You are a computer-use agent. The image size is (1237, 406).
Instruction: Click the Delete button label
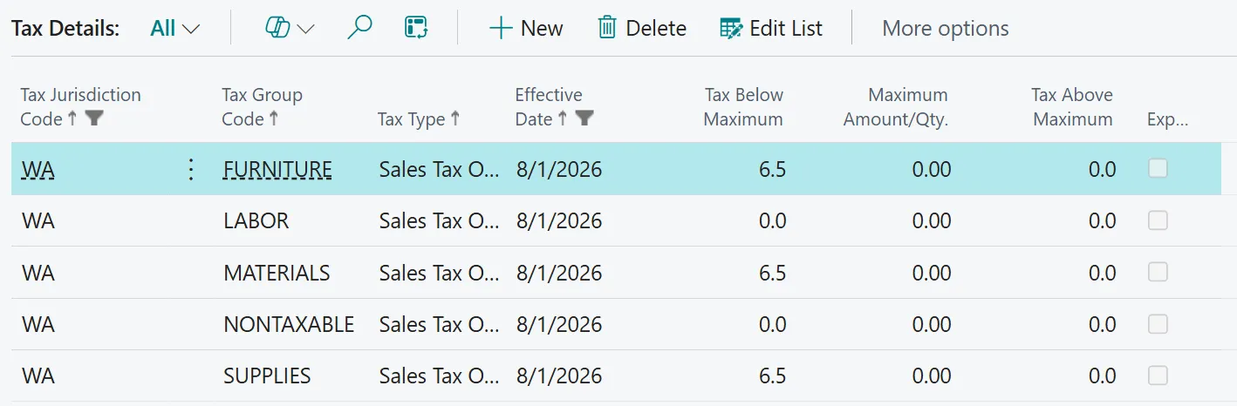[x=656, y=28]
